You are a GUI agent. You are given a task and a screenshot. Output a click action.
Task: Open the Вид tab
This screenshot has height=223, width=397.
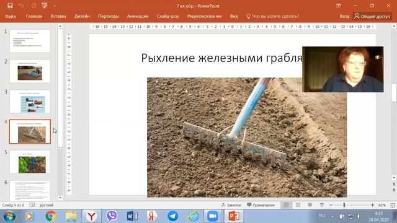point(234,16)
